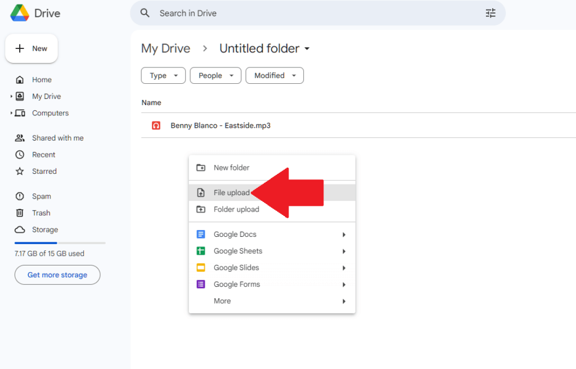Screen dimensions: 576x369
Task: Click the search magnifier icon
Action: coord(145,13)
